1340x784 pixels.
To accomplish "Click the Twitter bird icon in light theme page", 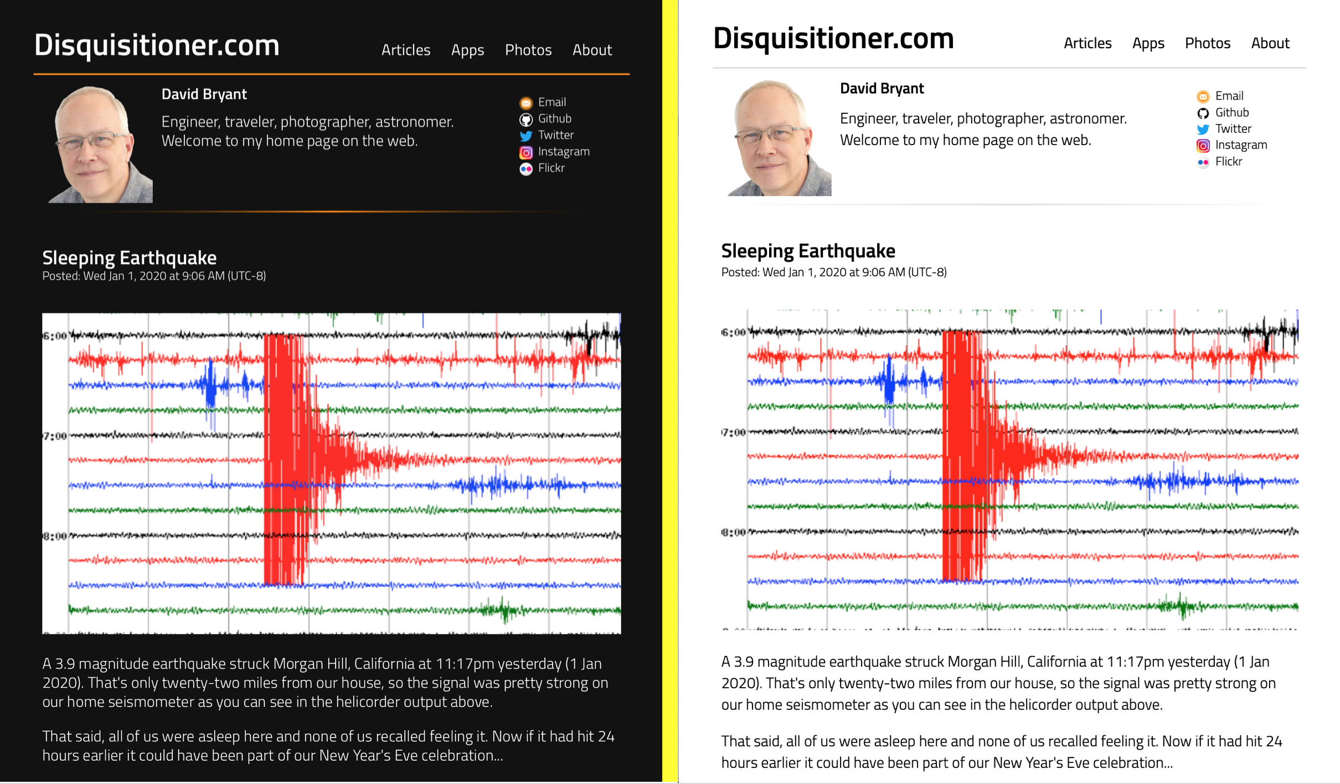I will pos(1203,130).
